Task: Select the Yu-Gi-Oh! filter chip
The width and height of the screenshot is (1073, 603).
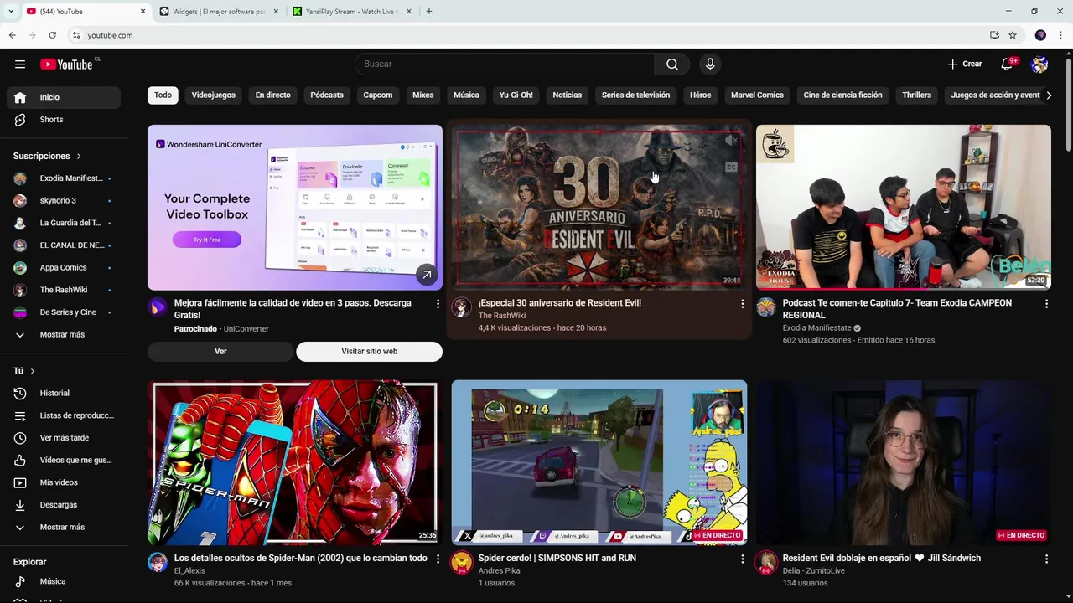Action: 516,95
